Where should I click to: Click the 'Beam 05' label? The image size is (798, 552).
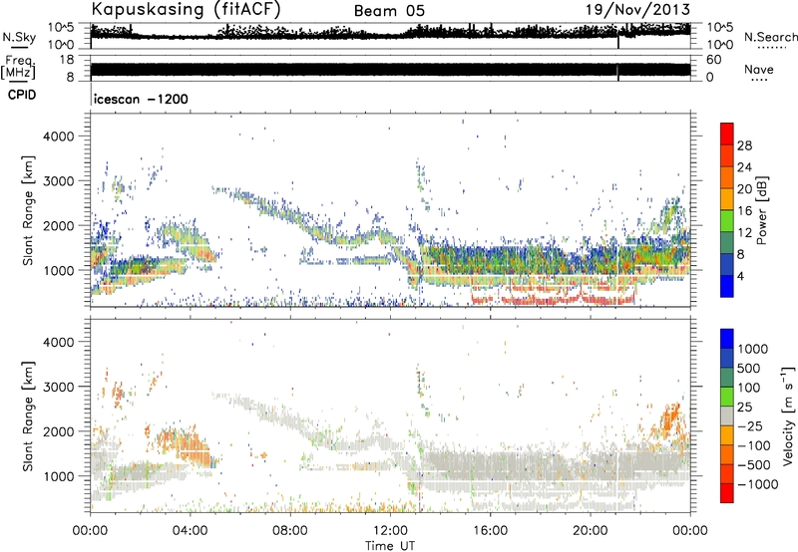click(389, 11)
